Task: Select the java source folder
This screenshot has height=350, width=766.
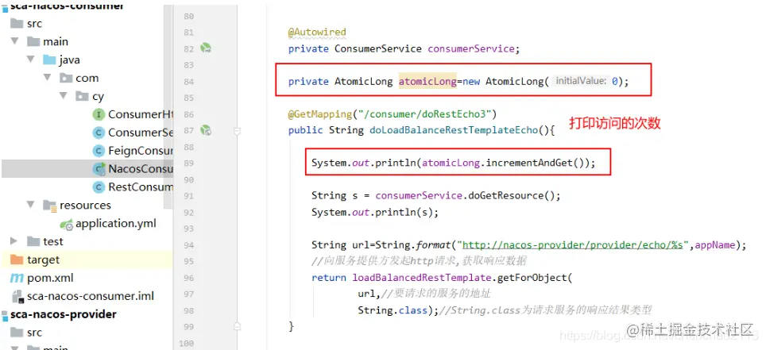Action: pyautogui.click(x=69, y=60)
